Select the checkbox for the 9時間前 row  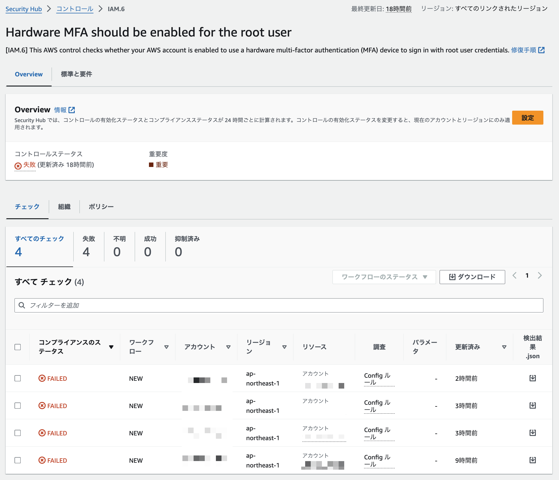click(18, 460)
